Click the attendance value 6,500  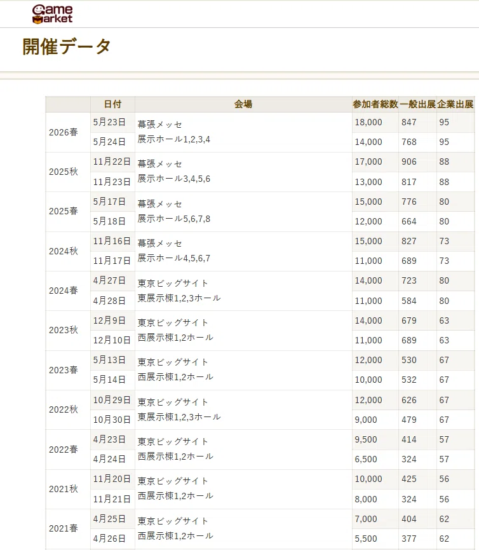[x=366, y=459]
